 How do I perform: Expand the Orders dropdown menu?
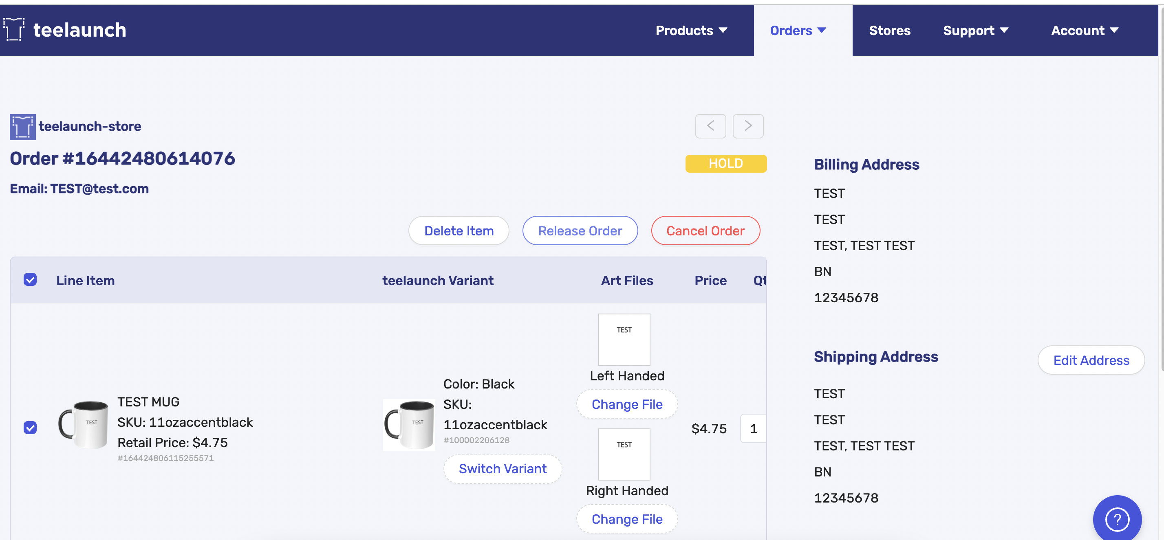coord(798,31)
